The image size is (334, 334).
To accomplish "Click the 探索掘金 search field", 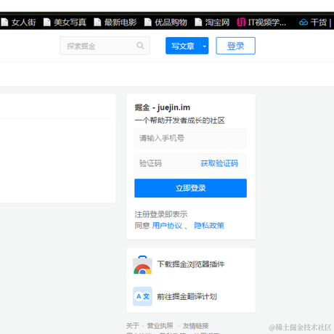I will [105, 46].
